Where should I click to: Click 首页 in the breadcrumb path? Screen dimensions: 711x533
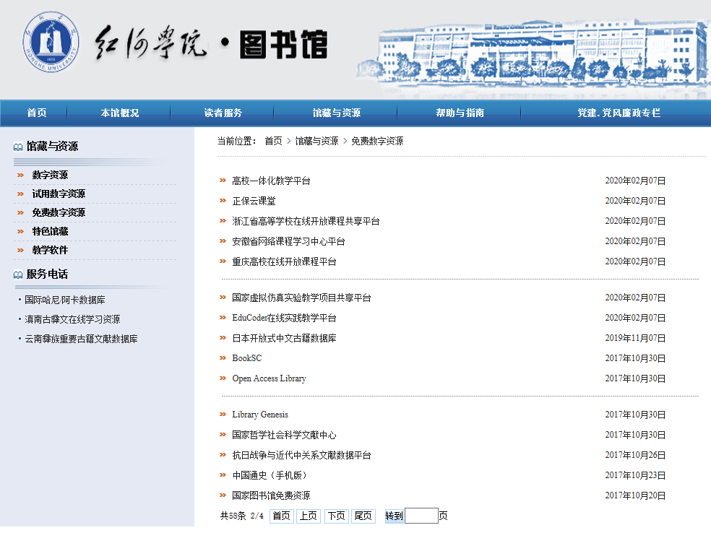coord(273,141)
